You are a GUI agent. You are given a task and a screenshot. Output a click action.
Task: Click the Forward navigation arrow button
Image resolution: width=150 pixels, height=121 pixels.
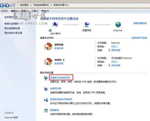7,5
